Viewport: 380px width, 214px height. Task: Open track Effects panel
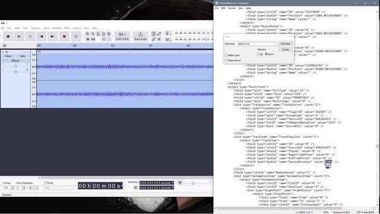pyautogui.click(x=15, y=61)
